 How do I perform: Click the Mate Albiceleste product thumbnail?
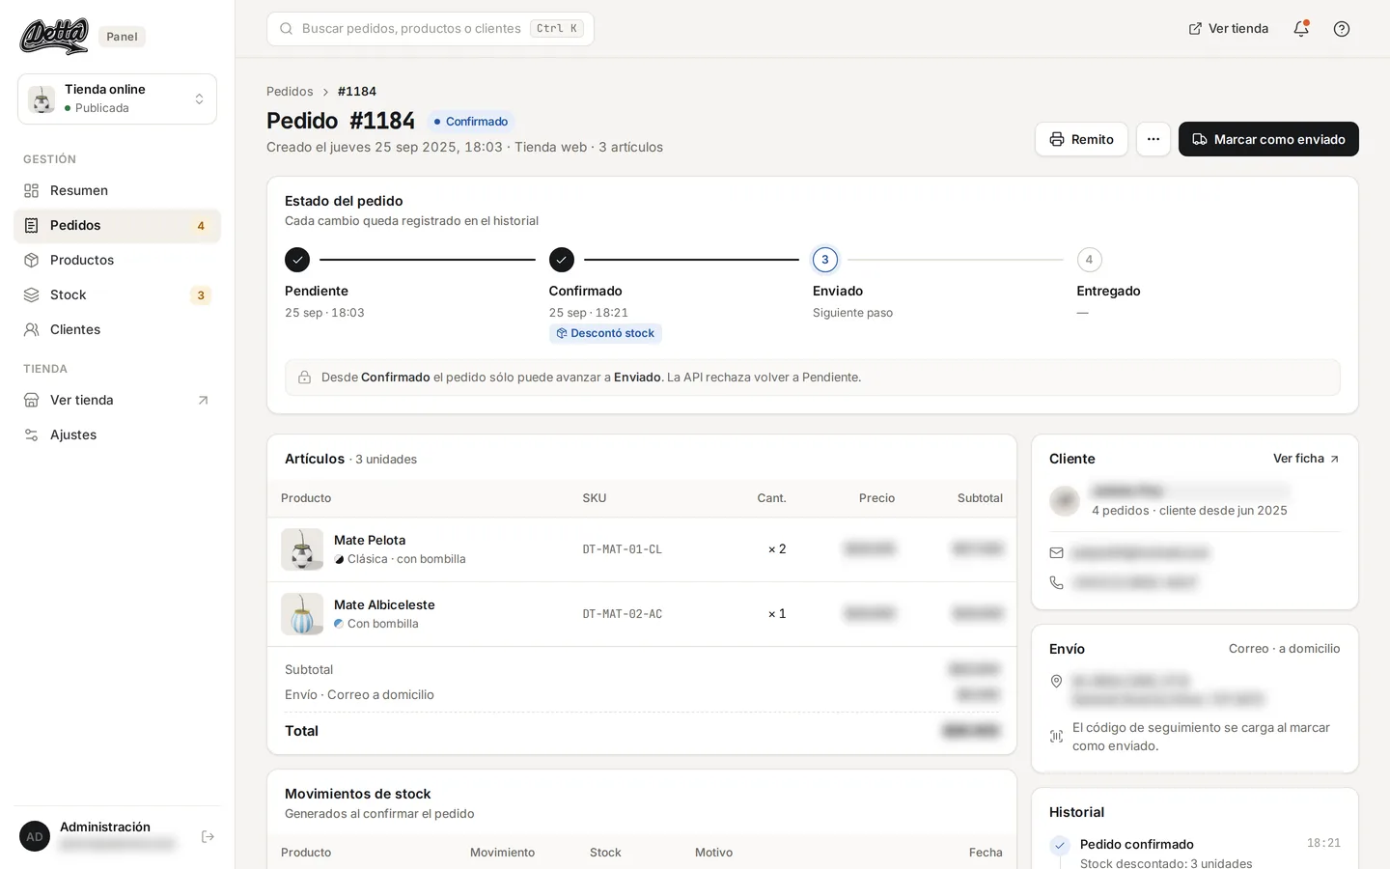tap(302, 614)
